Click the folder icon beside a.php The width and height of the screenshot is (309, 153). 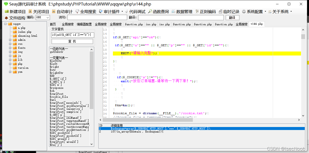point(15,28)
